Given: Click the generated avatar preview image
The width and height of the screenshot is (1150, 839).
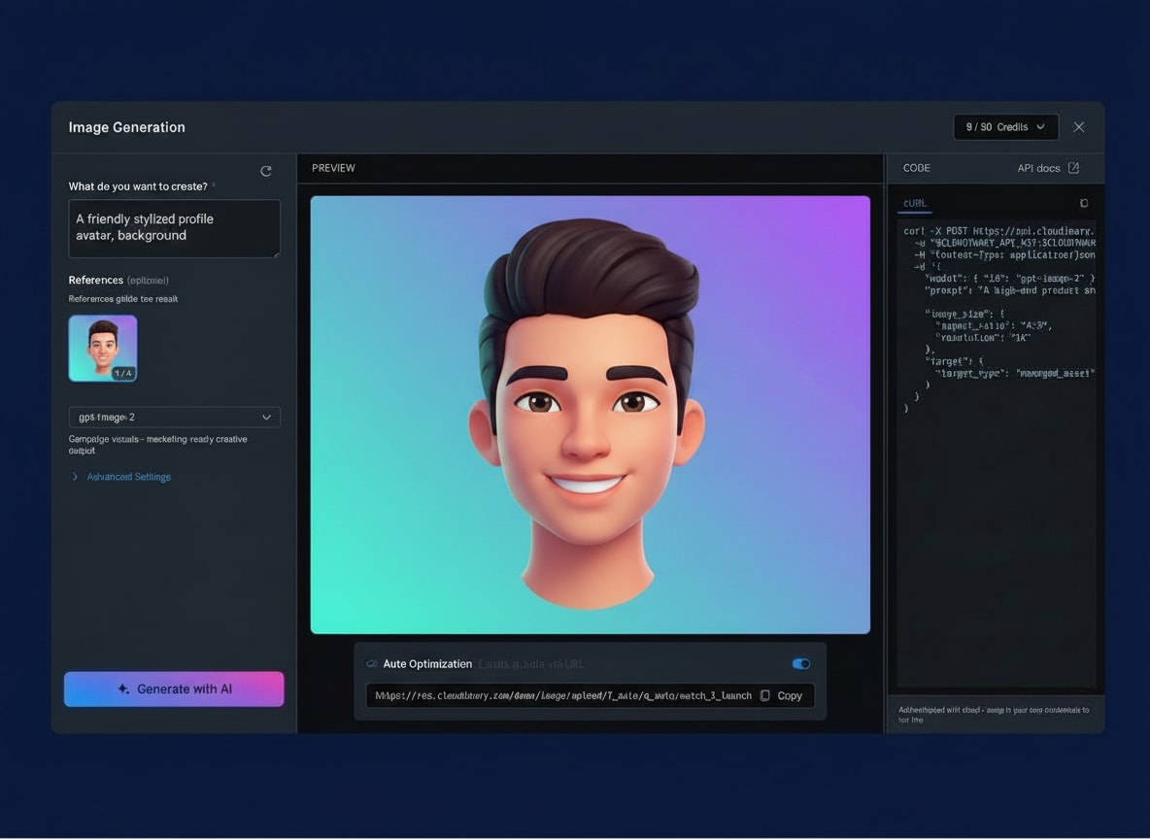Looking at the screenshot, I should point(591,415).
